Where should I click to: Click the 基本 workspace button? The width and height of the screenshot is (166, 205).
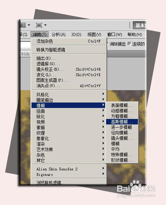click(x=140, y=25)
